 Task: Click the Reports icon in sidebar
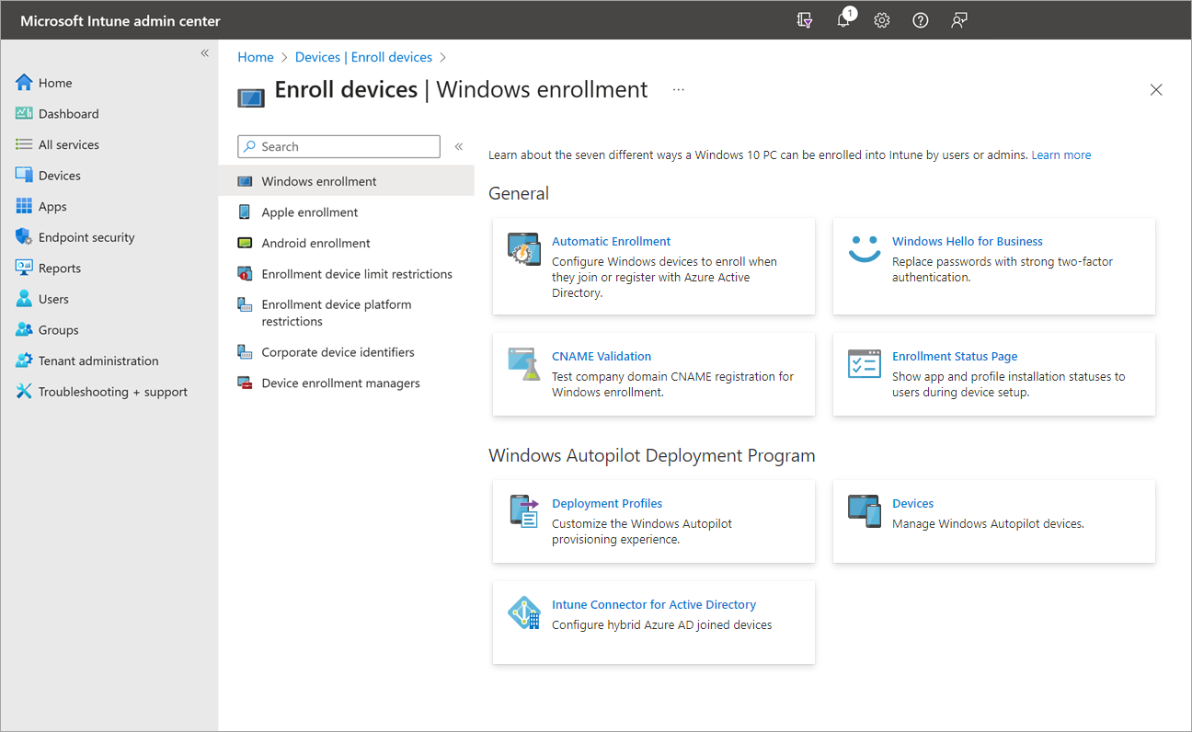(x=24, y=269)
